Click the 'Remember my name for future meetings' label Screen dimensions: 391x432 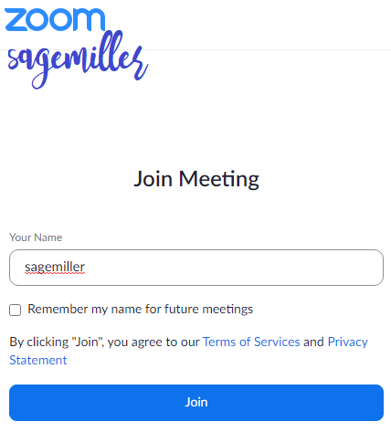coord(141,309)
